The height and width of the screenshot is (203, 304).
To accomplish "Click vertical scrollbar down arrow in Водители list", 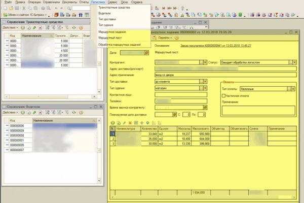I will 99,181.
